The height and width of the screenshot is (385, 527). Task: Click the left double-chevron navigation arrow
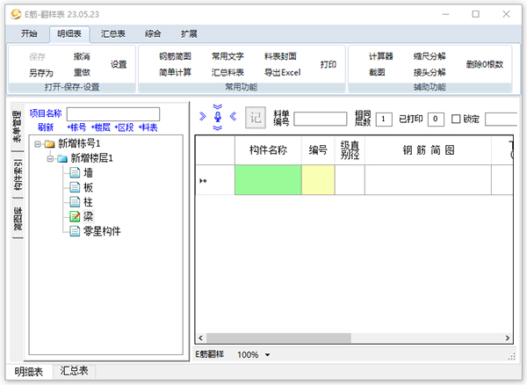coord(233,116)
